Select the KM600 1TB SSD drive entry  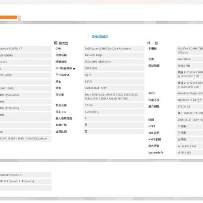tap(190, 113)
